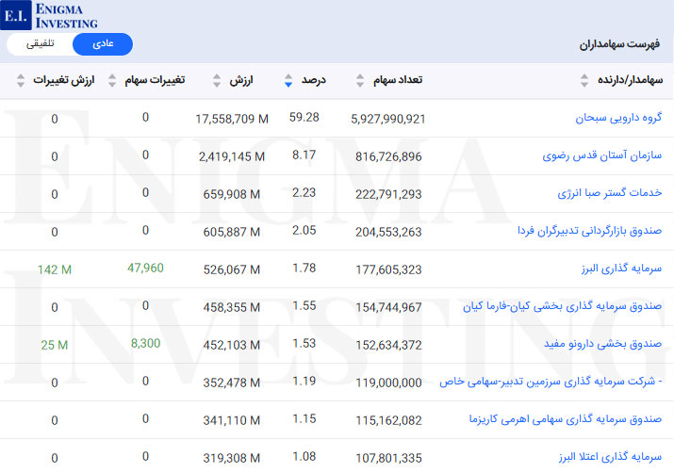
Task: Sort by سهامدار/دارنده column arrows
Action: (584, 80)
